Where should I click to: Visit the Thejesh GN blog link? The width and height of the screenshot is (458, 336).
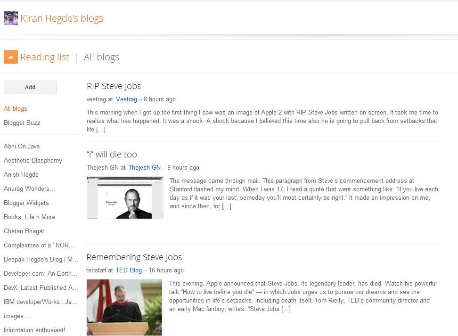(145, 168)
